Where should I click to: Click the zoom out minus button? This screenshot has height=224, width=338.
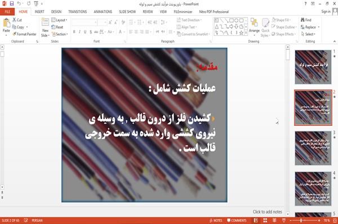coord(291,220)
